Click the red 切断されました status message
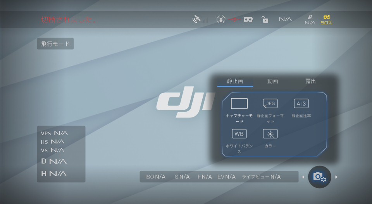 click(x=68, y=20)
